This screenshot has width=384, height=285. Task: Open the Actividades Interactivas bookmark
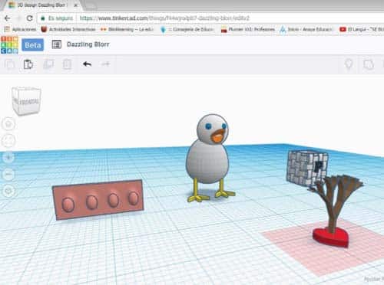(x=68, y=30)
